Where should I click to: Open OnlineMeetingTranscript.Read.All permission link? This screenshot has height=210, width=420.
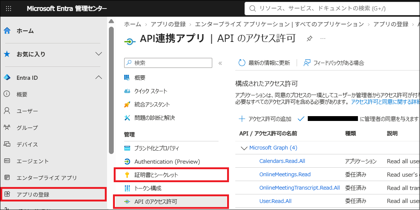tap(300, 188)
